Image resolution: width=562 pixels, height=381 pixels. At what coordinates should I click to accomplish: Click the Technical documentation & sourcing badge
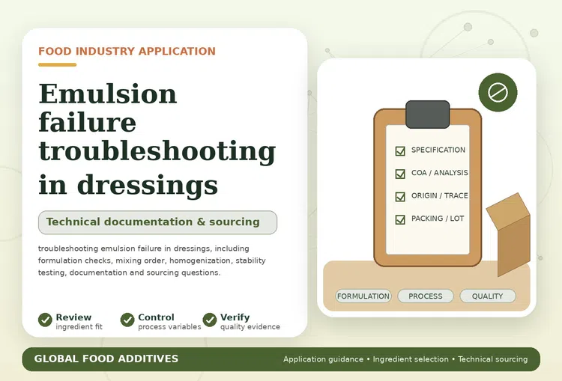pos(157,222)
